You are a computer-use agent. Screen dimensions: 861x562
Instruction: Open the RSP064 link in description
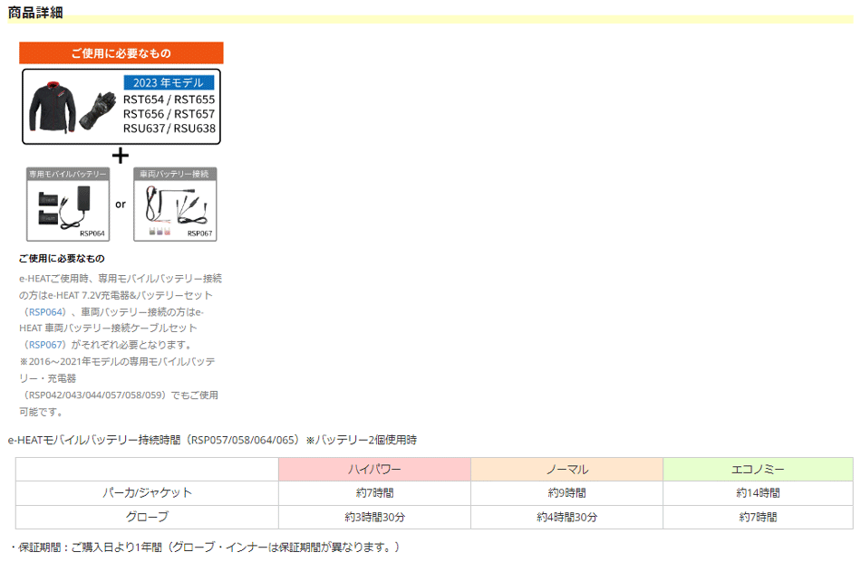(x=46, y=311)
